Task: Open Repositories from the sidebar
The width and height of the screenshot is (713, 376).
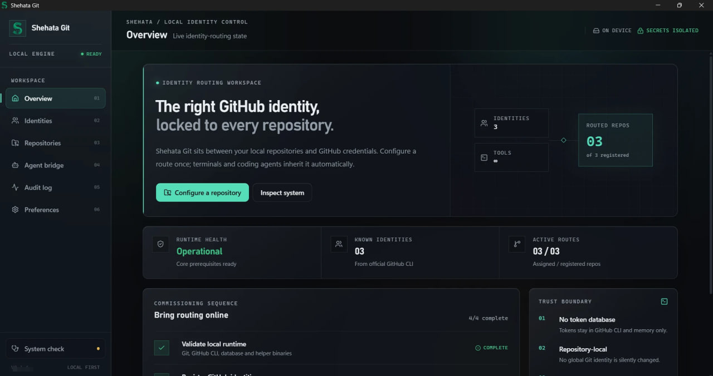Action: point(56,143)
